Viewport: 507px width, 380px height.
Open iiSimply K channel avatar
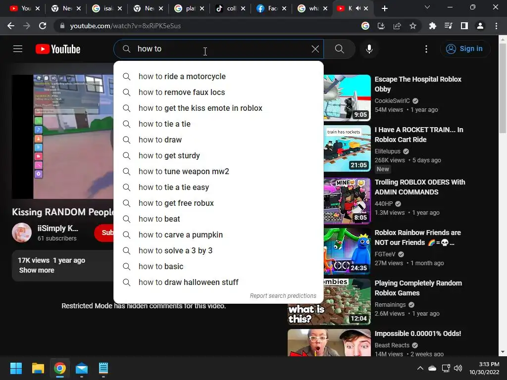coord(22,233)
